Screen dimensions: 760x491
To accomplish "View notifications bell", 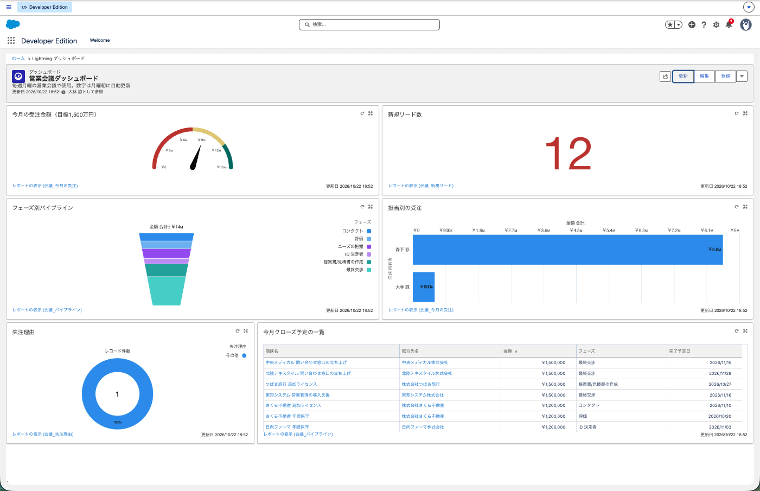I will [x=729, y=24].
